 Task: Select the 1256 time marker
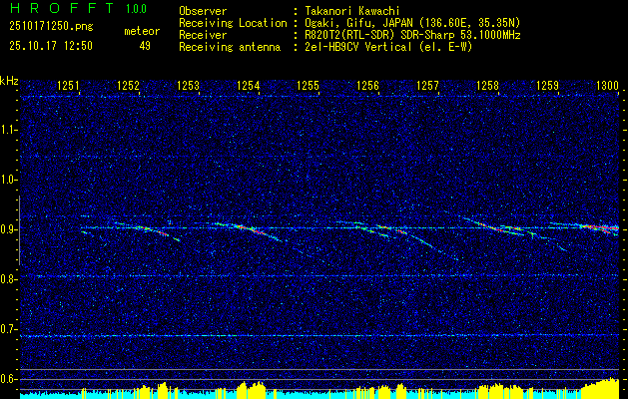pyautogui.click(x=368, y=87)
